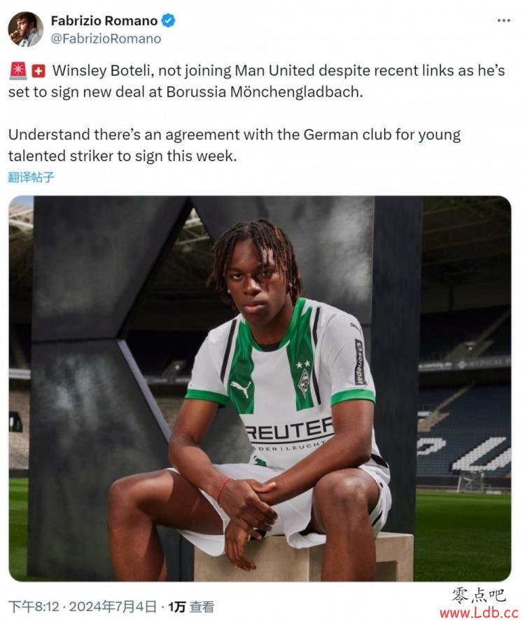Click the blue verified badge
The height and width of the screenshot is (620, 525).
coord(169,20)
